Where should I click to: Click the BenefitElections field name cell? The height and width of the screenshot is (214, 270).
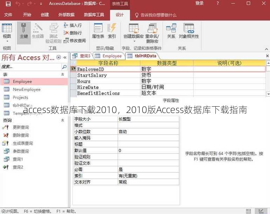pos(108,93)
